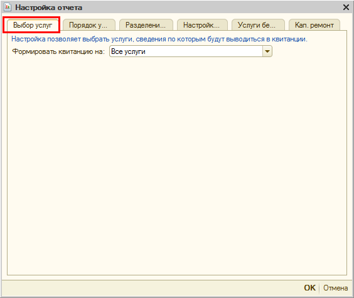Go to the Настройк... tab

tap(201, 25)
